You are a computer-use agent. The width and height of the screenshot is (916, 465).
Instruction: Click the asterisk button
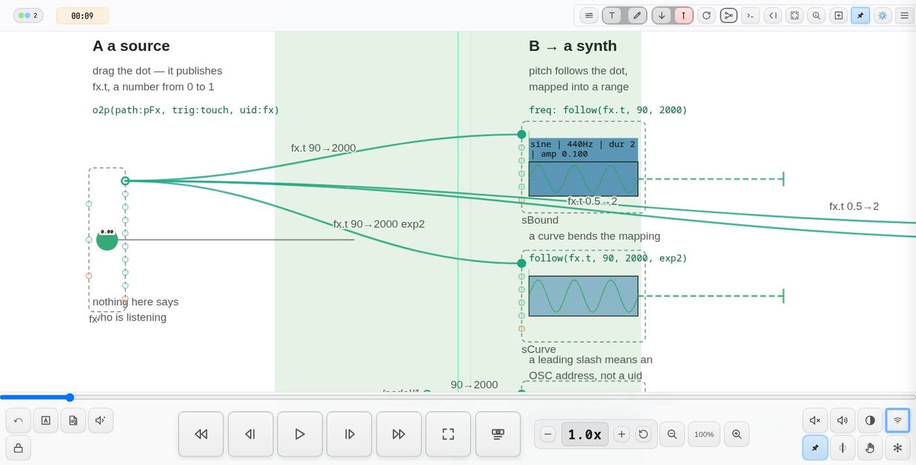click(898, 448)
